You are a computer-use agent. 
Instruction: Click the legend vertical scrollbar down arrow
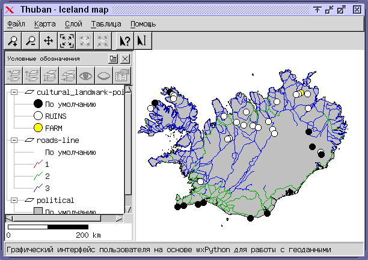(128, 210)
